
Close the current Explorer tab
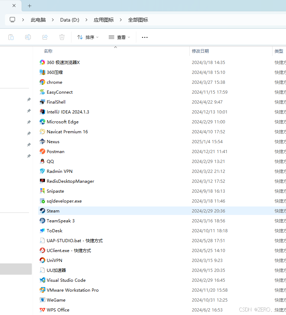click(x=14, y=6)
